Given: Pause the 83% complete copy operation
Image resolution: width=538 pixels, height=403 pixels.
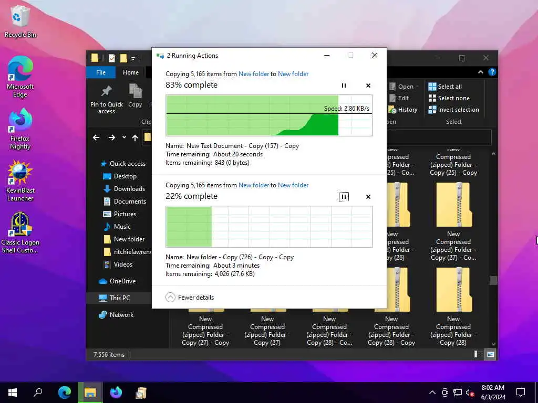Looking at the screenshot, I should (344, 86).
